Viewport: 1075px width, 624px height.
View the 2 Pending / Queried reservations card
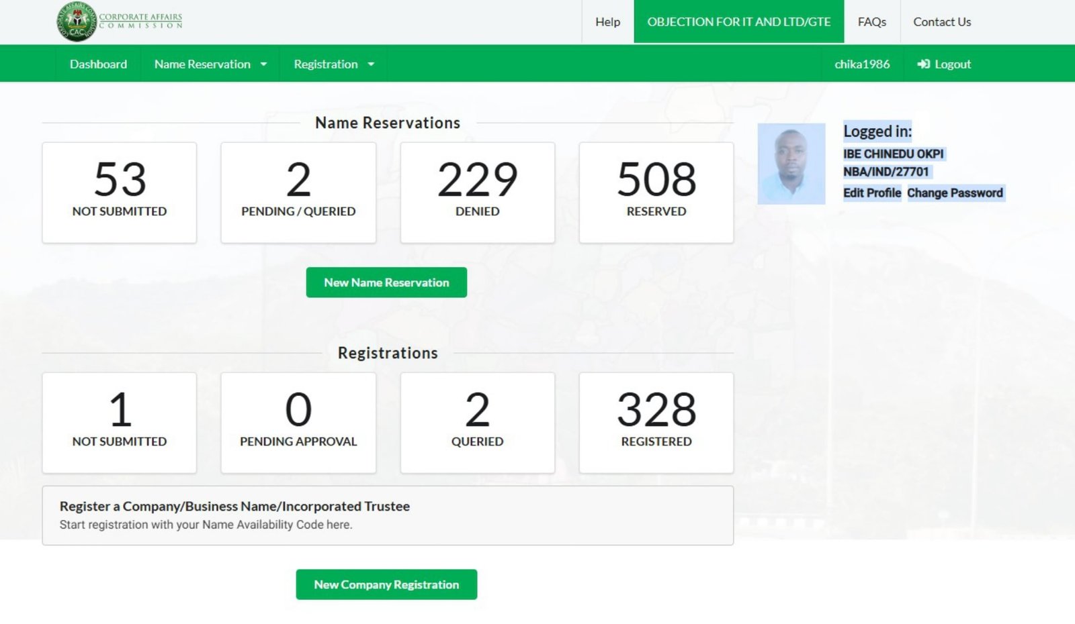(x=298, y=192)
